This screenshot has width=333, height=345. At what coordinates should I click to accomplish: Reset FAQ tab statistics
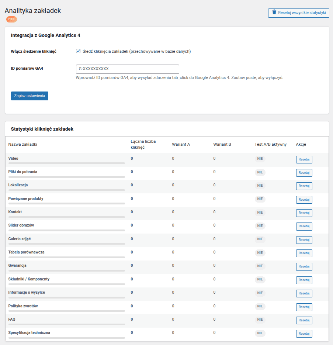click(304, 320)
